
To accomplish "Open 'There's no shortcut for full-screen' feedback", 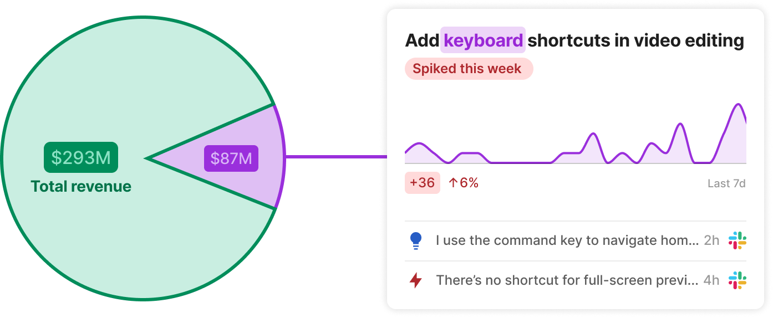I will (567, 280).
